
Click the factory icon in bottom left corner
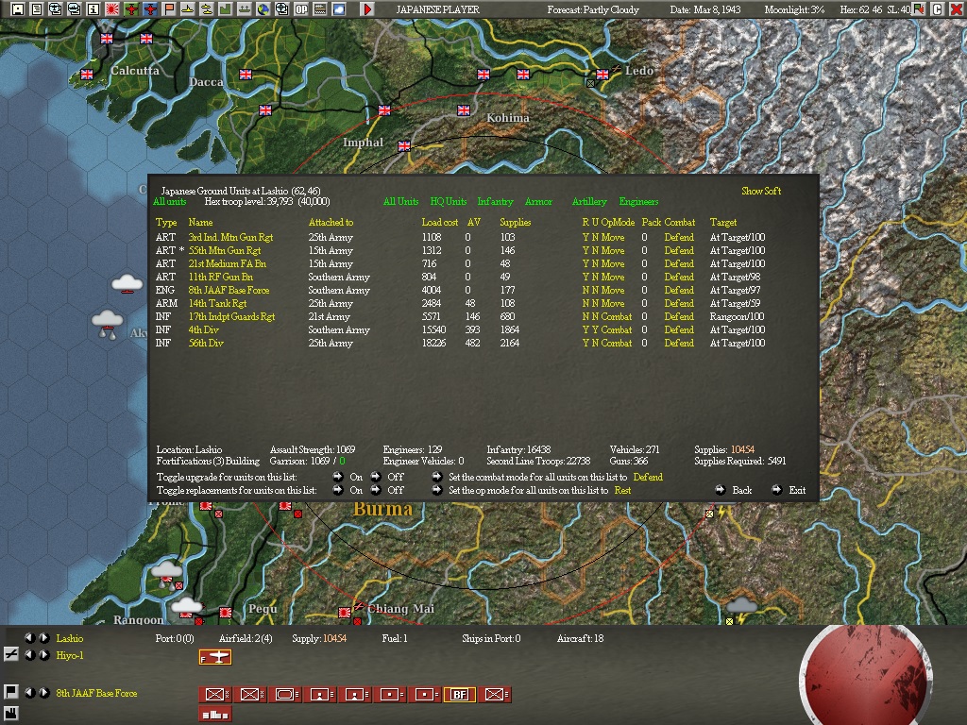click(10, 714)
